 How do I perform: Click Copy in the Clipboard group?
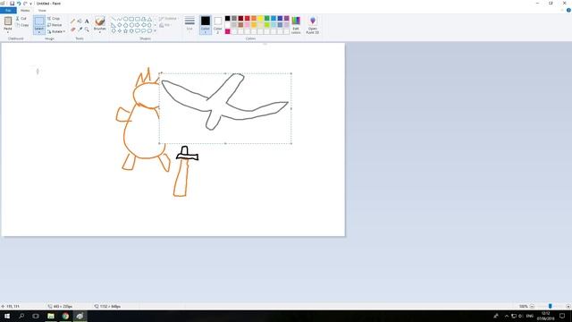point(21,25)
